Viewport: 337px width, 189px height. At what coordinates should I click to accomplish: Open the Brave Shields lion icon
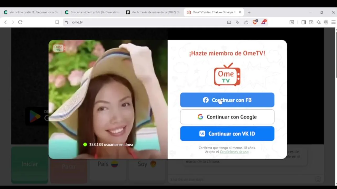(x=255, y=22)
